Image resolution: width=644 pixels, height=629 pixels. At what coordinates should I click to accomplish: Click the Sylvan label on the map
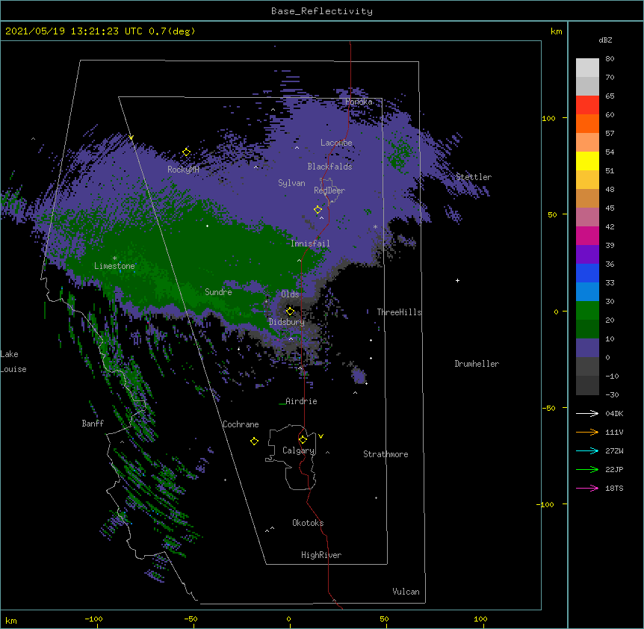click(291, 183)
